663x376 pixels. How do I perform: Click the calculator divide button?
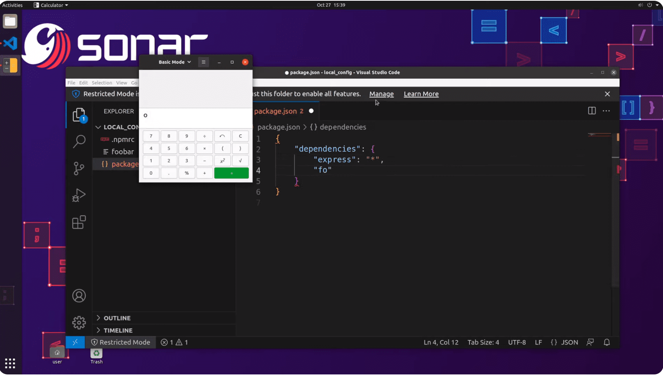[x=205, y=136]
